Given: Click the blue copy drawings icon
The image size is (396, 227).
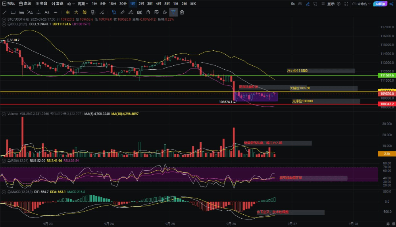Looking at the screenshot, I should tap(114, 12).
